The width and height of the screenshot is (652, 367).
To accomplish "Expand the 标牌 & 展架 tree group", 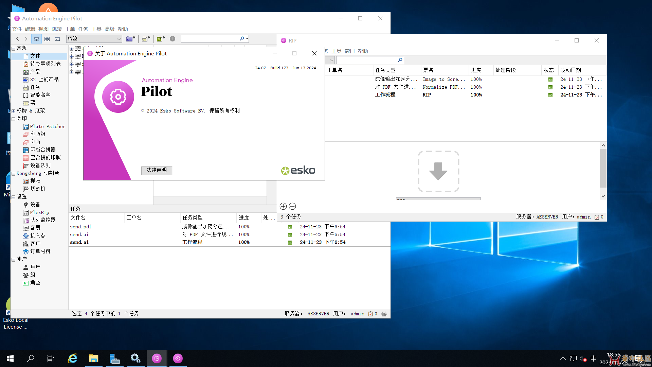I will click(x=14, y=111).
